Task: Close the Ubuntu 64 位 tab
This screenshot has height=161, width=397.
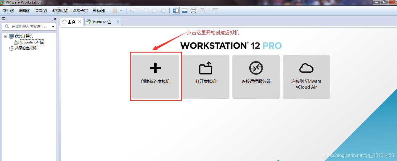Action: [118, 22]
